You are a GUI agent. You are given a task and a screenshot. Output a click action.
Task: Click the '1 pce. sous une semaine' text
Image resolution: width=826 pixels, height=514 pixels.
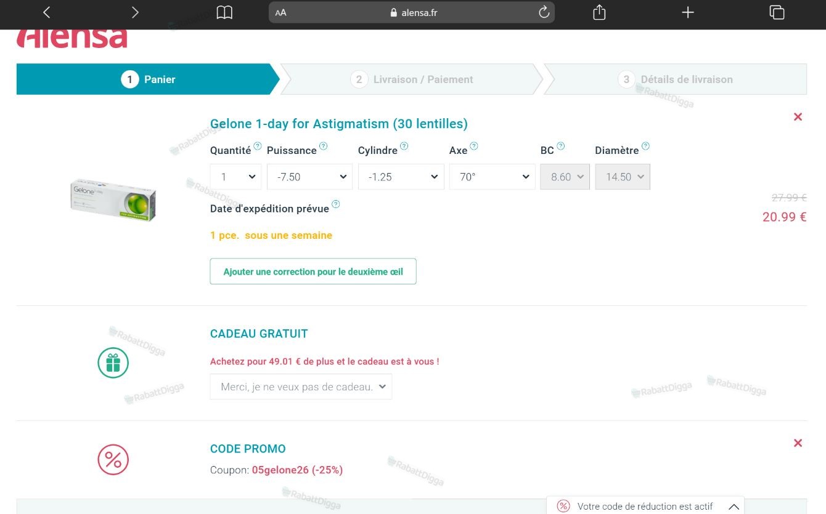pos(271,235)
